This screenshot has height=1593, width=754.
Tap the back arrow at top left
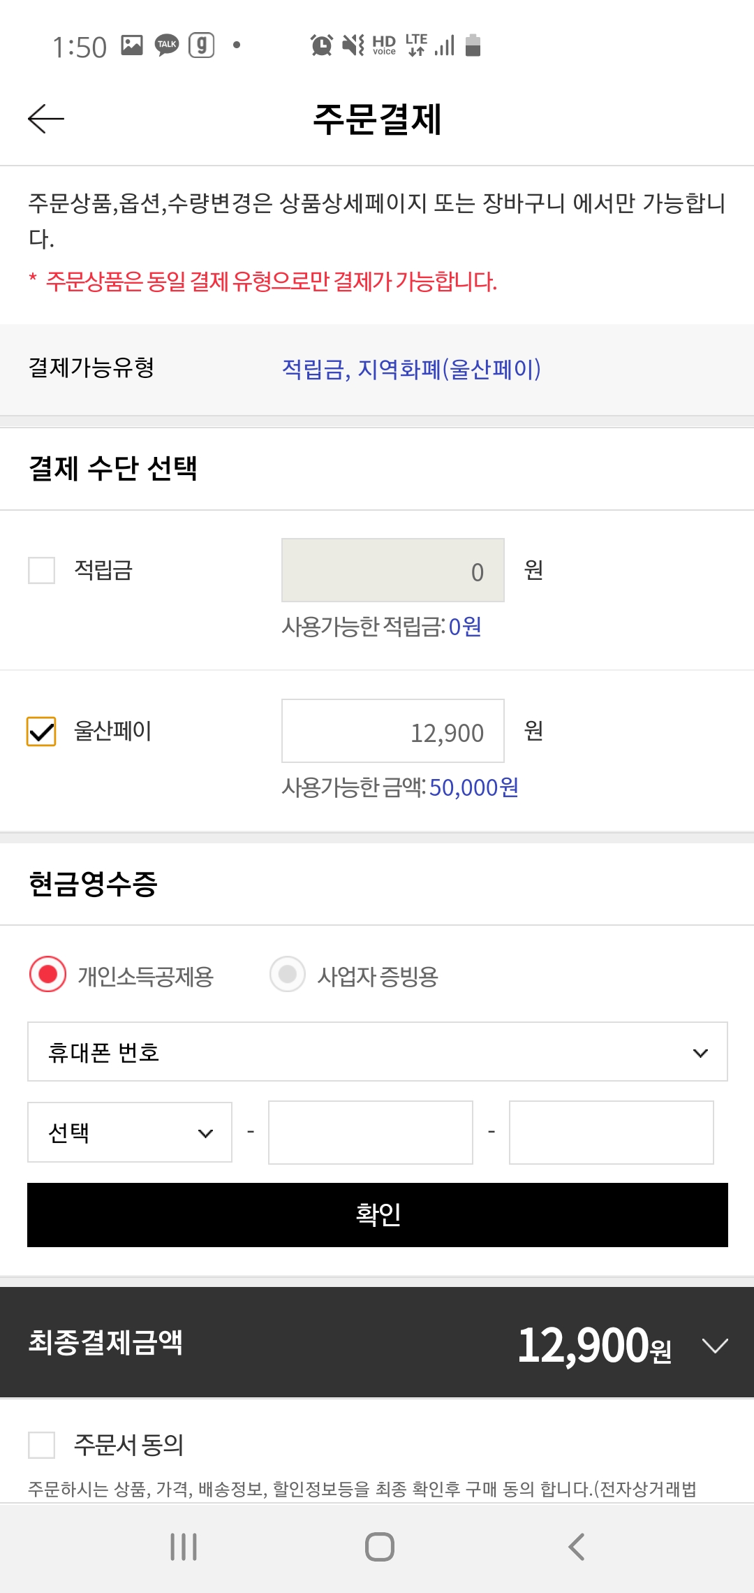(45, 119)
